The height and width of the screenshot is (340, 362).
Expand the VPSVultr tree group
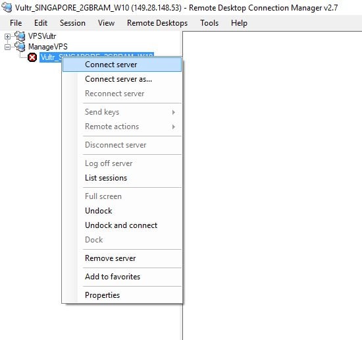coord(7,36)
